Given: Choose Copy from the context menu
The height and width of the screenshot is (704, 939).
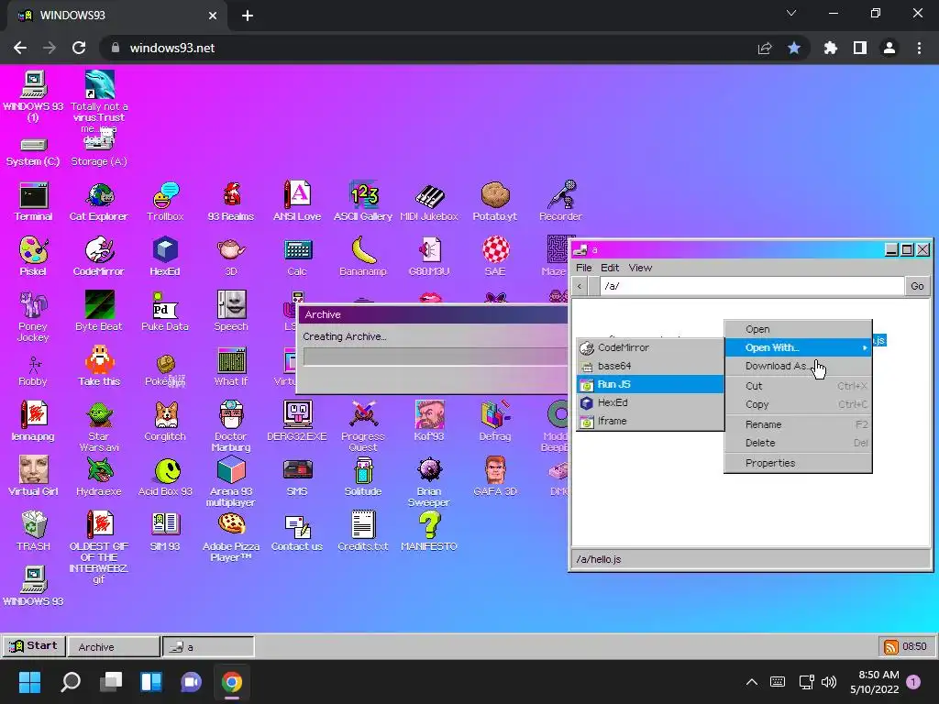Looking at the screenshot, I should [x=798, y=404].
